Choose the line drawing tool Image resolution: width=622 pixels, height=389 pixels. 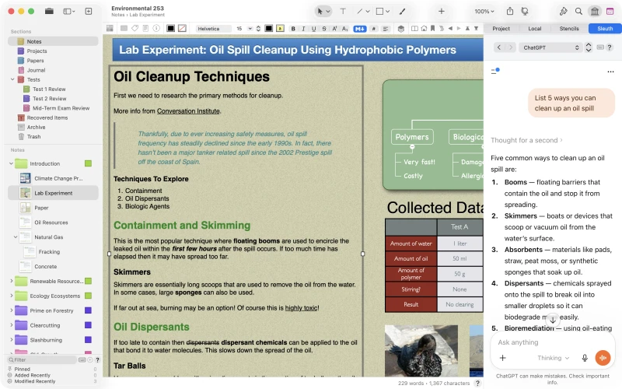(359, 11)
